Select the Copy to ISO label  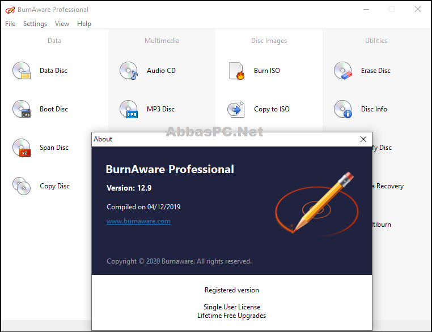pyautogui.click(x=272, y=109)
